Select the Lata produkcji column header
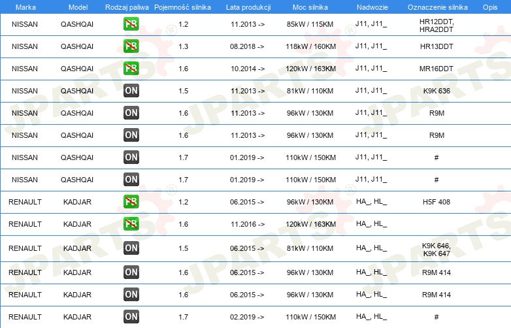Image resolution: width=511 pixels, height=328 pixels. pyautogui.click(x=248, y=7)
